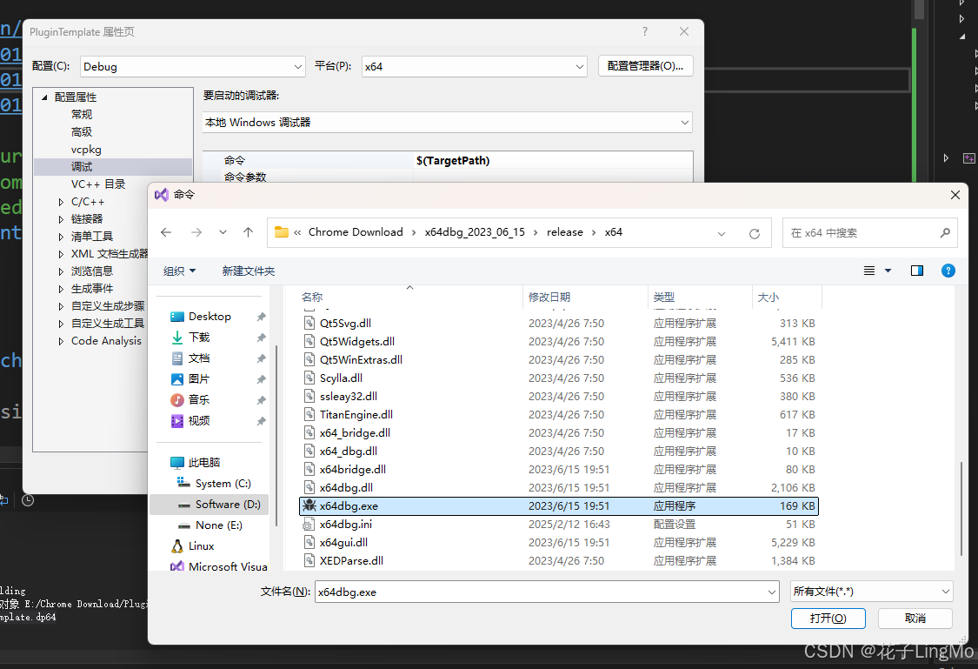Open file type filter 所有文件(*.*) dropdown
This screenshot has height=669, width=978.
(871, 592)
